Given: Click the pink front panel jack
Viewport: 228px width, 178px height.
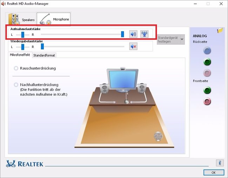Looking at the screenshot, I should pos(207,101).
